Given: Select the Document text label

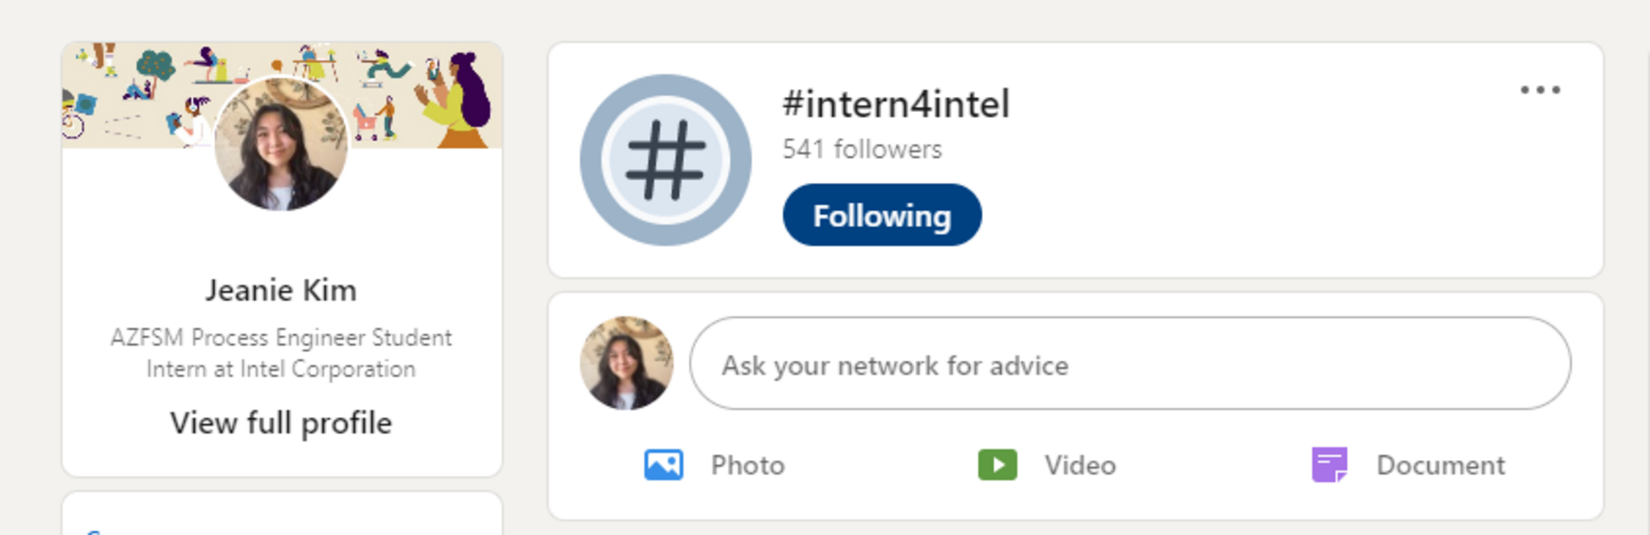Looking at the screenshot, I should (x=1440, y=465).
